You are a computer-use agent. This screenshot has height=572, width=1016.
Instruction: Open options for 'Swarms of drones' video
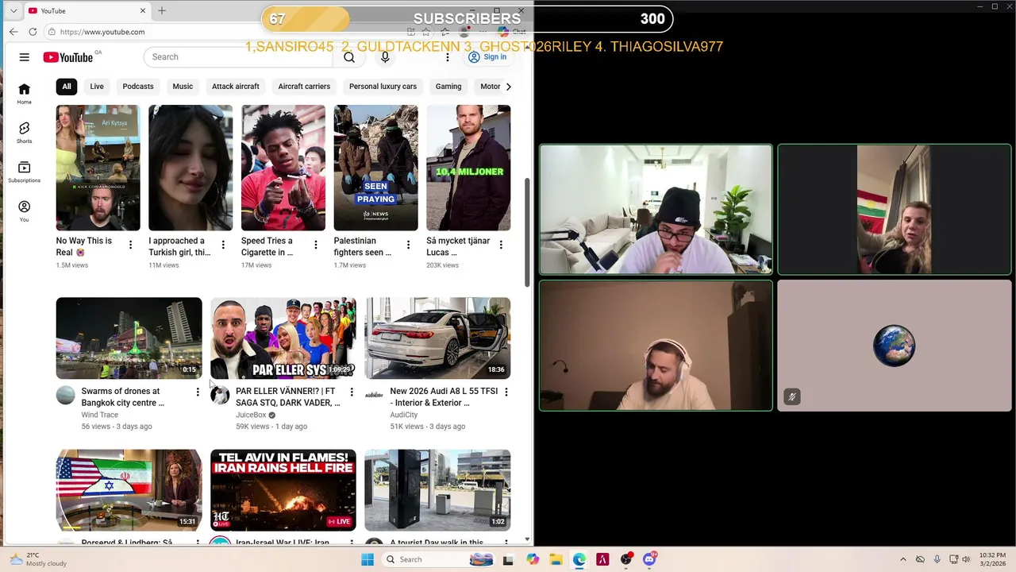click(198, 392)
